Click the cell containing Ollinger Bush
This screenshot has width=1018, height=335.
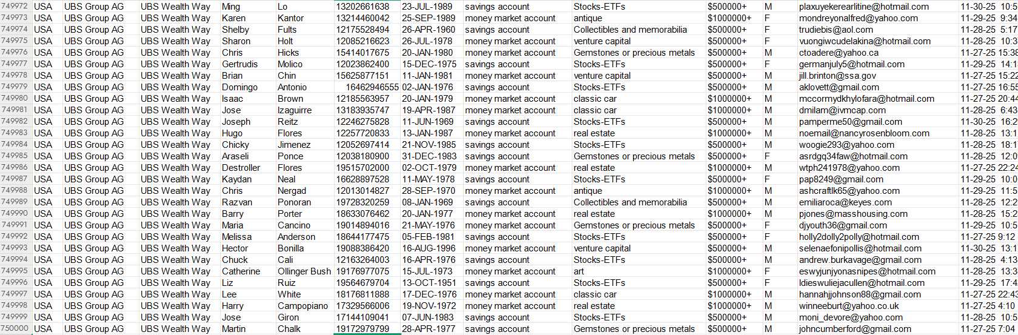304,271
